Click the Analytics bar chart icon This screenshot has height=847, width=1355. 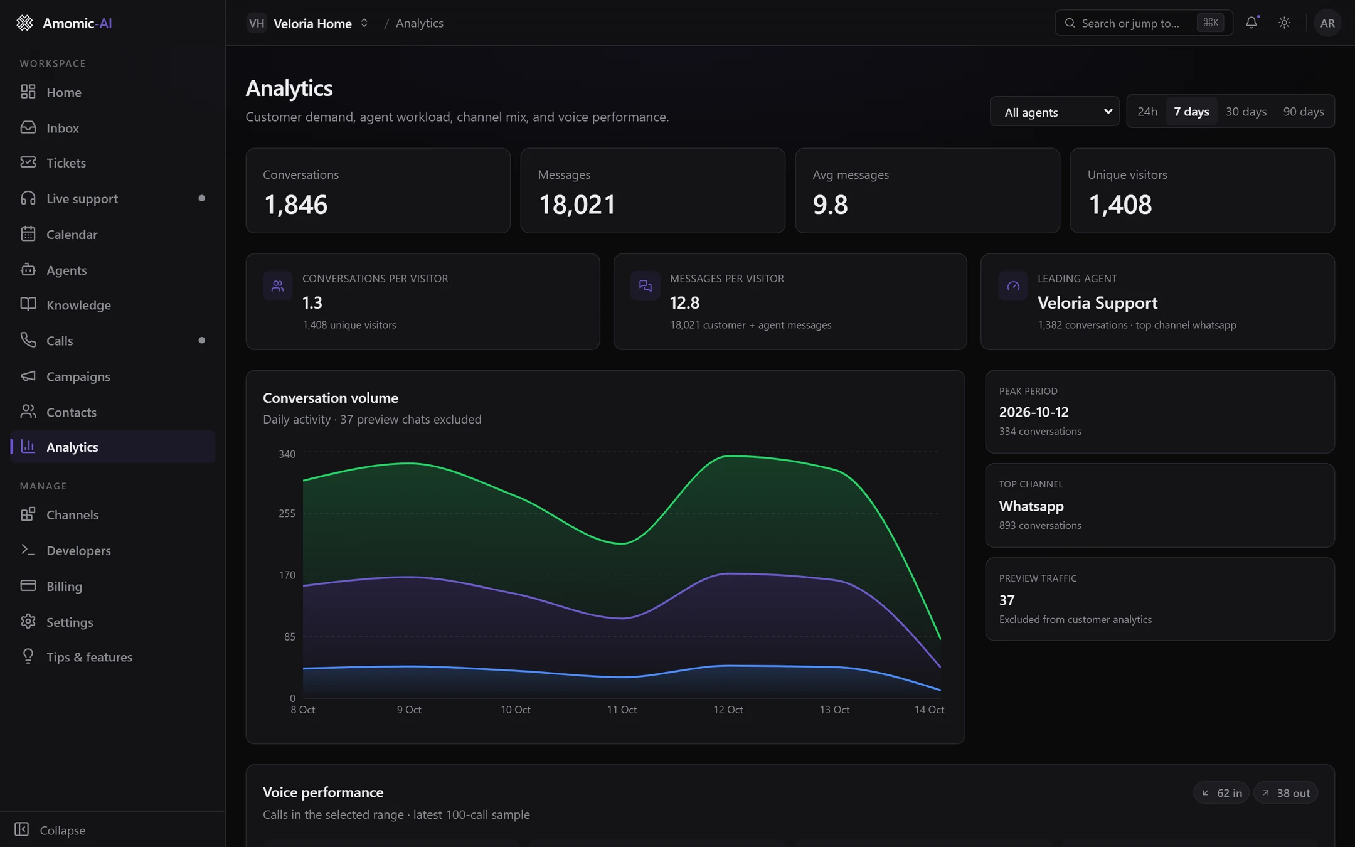click(28, 447)
